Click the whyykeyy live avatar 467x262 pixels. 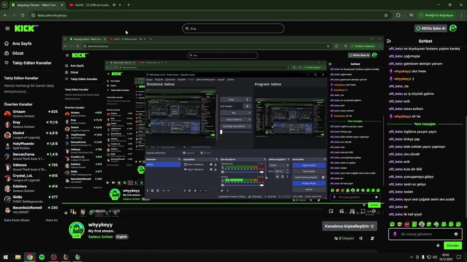pyautogui.click(x=77, y=230)
